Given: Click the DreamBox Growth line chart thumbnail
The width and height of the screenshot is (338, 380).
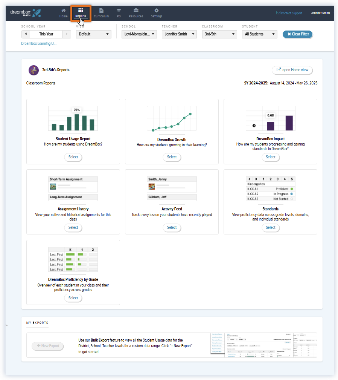Looking at the screenshot, I should (172, 119).
